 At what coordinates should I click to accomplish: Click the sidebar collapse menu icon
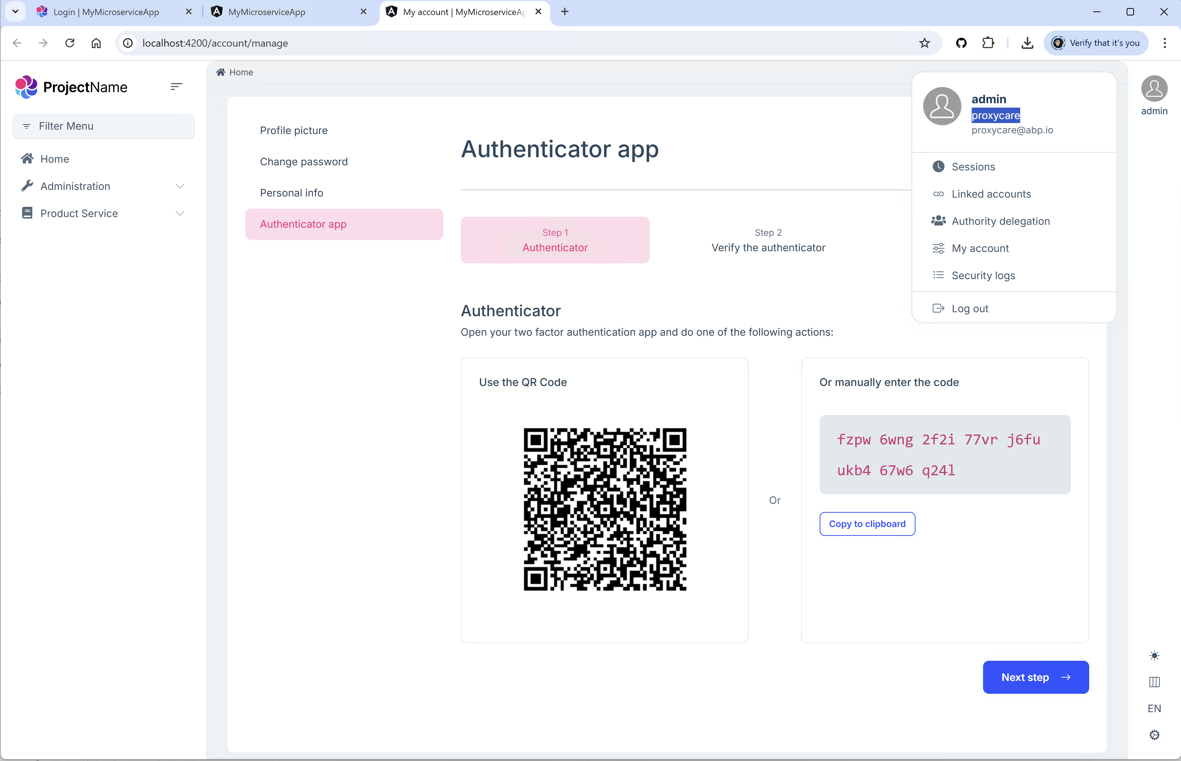pyautogui.click(x=176, y=87)
